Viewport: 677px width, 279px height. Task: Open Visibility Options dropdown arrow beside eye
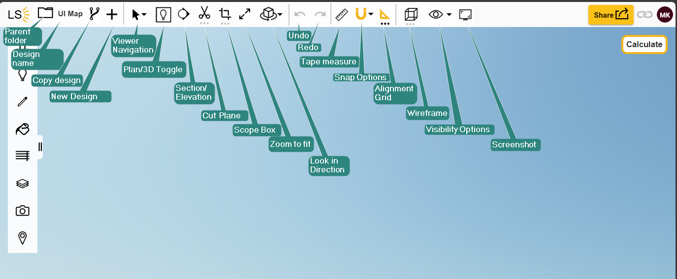point(449,15)
